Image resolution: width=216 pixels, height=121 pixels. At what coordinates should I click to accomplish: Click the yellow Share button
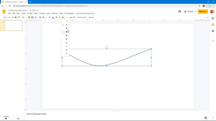pyautogui.click(x=203, y=11)
